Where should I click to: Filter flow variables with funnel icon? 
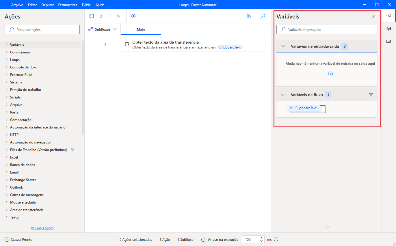tap(371, 95)
